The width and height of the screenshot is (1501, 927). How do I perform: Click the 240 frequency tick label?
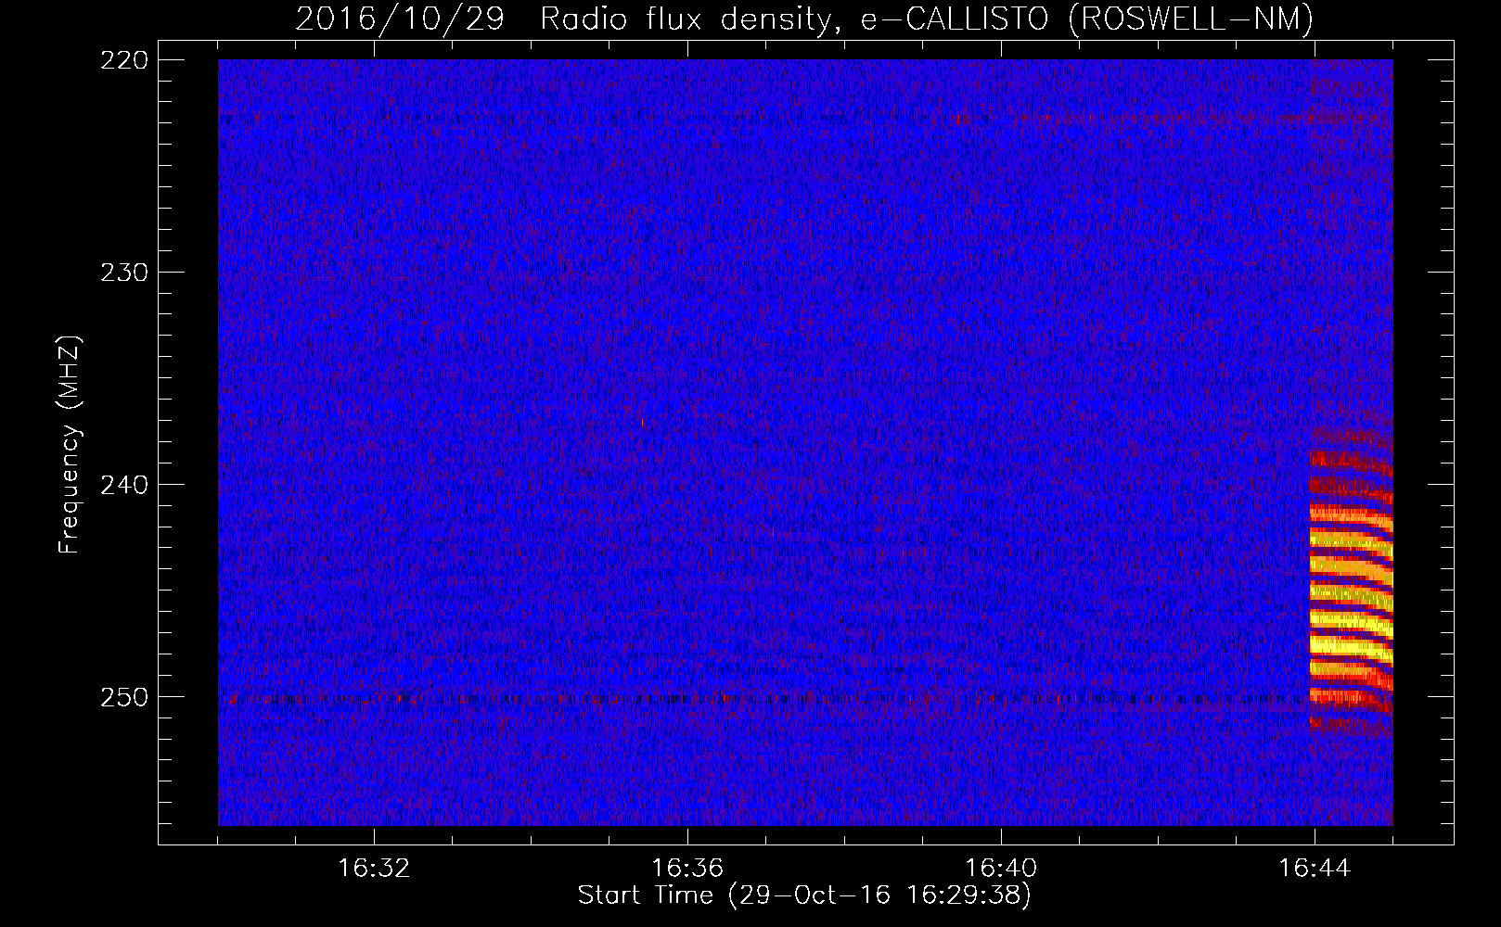123,484
